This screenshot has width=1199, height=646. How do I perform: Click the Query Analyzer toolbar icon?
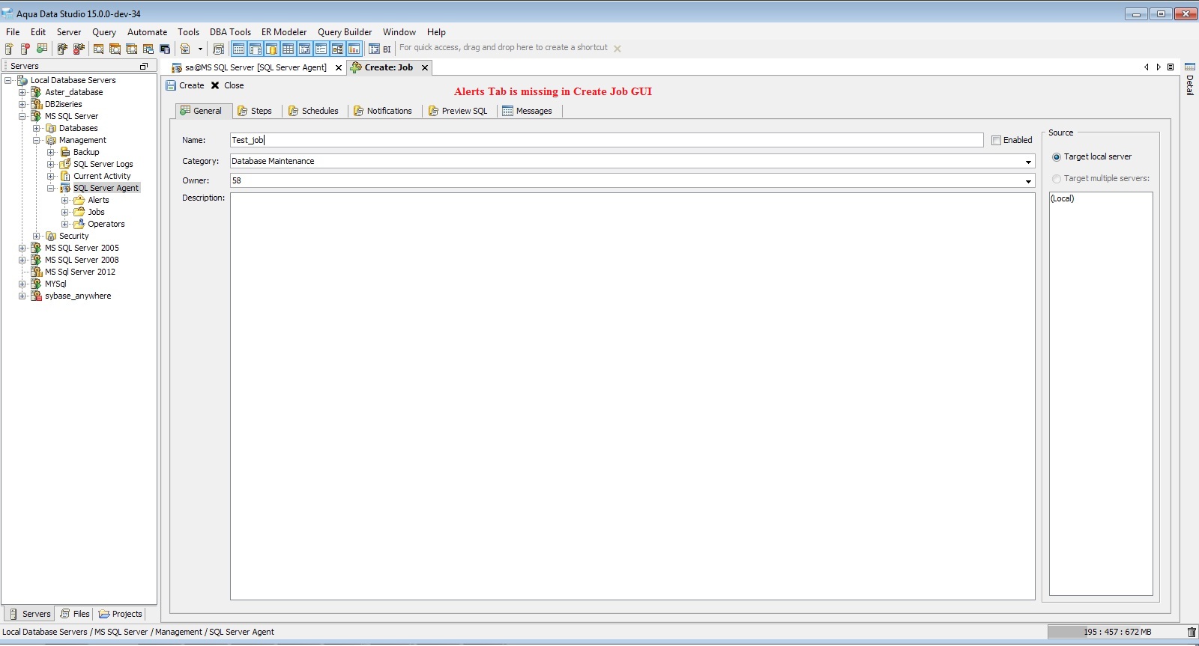[98, 49]
